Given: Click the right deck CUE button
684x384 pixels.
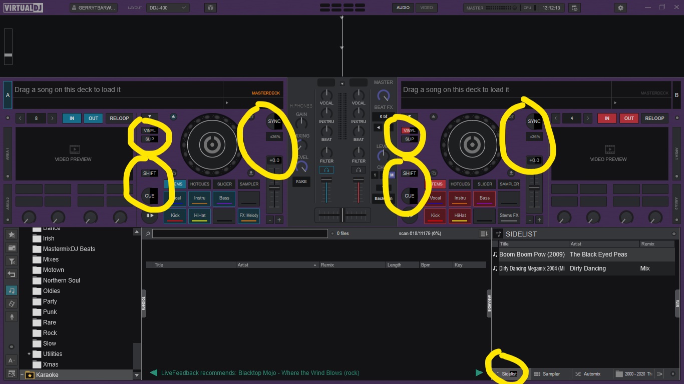Looking at the screenshot, I should click(x=410, y=196).
